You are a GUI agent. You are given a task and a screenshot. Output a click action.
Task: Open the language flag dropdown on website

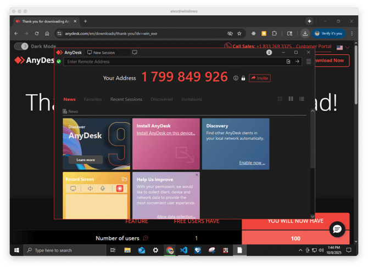pyautogui.click(x=343, y=48)
